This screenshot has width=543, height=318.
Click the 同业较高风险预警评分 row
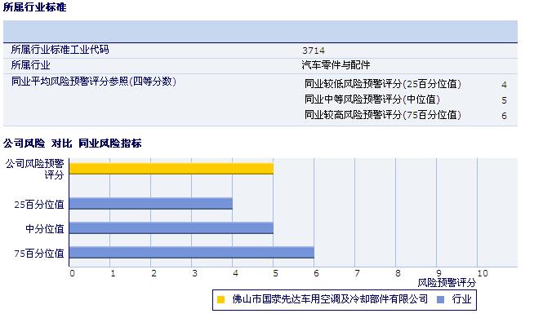406,115
